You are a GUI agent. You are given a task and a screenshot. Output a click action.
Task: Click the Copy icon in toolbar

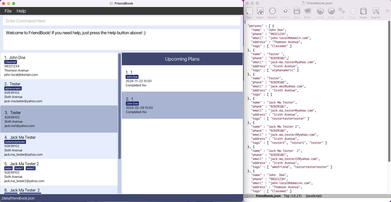pyautogui.click(x=352, y=11)
